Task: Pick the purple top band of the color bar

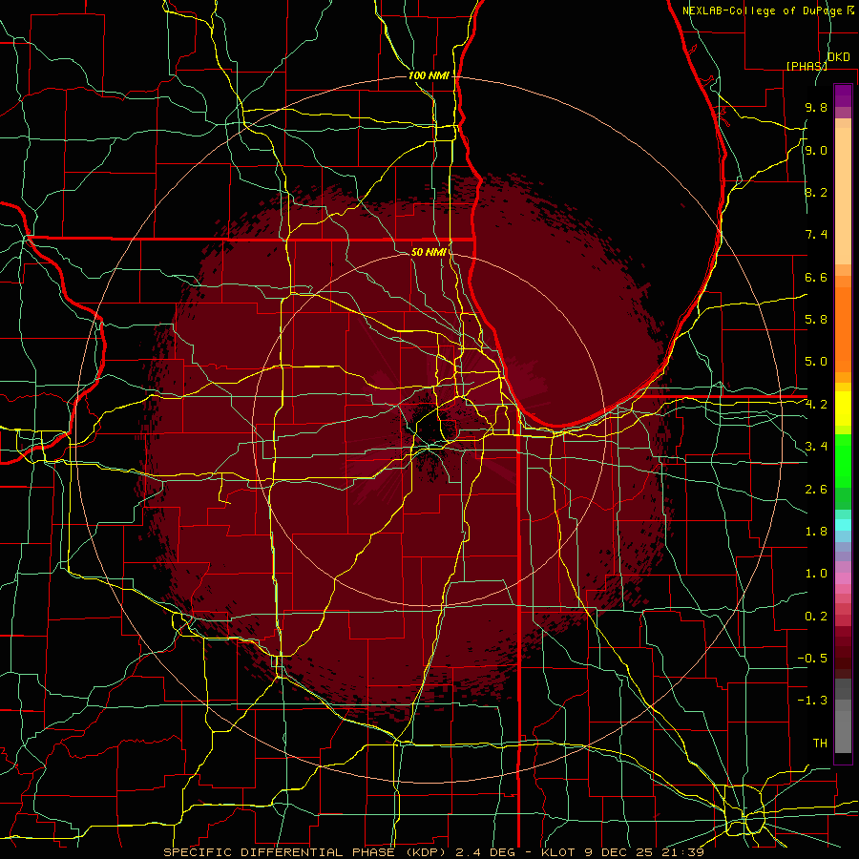Action: point(843,95)
